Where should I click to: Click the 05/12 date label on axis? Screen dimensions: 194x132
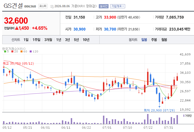pos(7,128)
